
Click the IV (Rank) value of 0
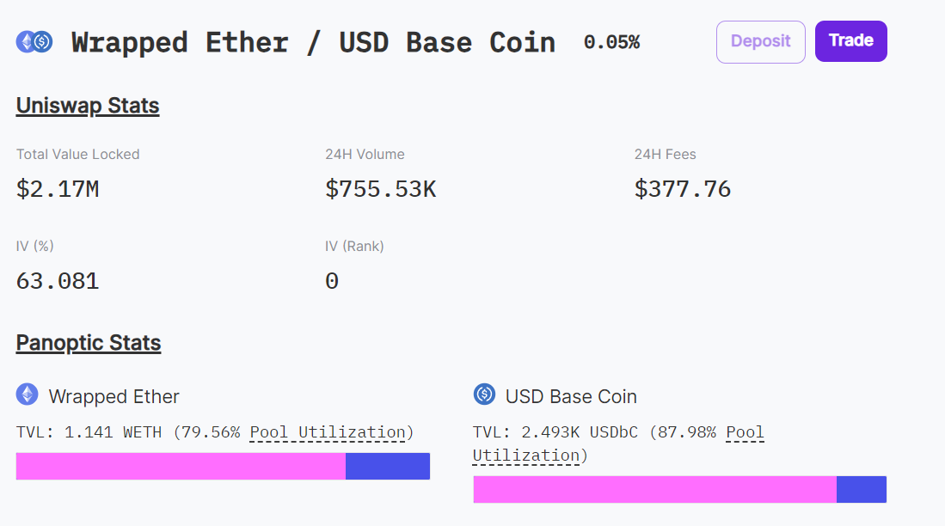pyautogui.click(x=332, y=281)
